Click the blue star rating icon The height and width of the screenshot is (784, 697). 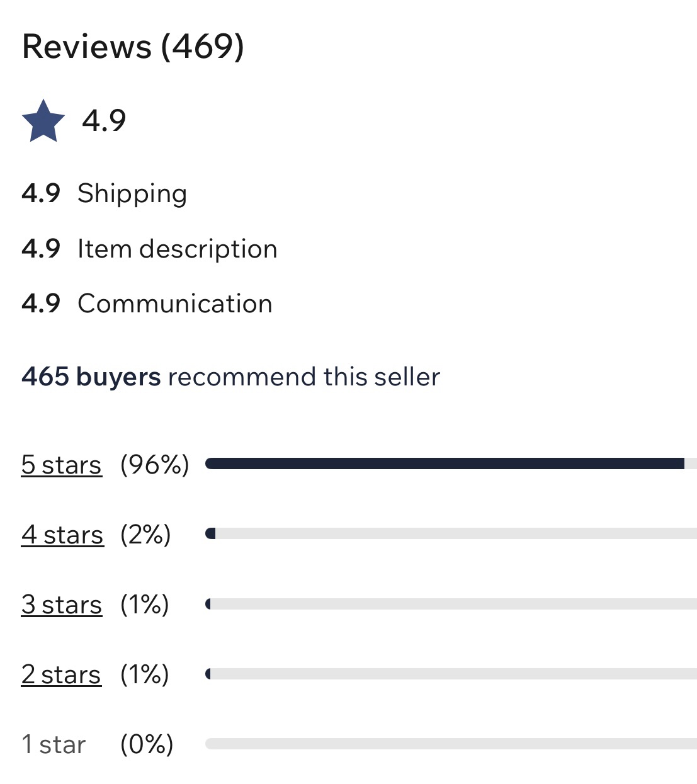tap(43, 120)
